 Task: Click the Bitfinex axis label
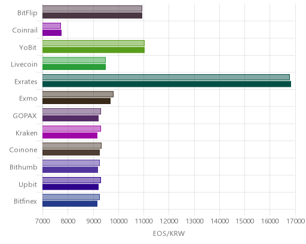tap(25, 202)
